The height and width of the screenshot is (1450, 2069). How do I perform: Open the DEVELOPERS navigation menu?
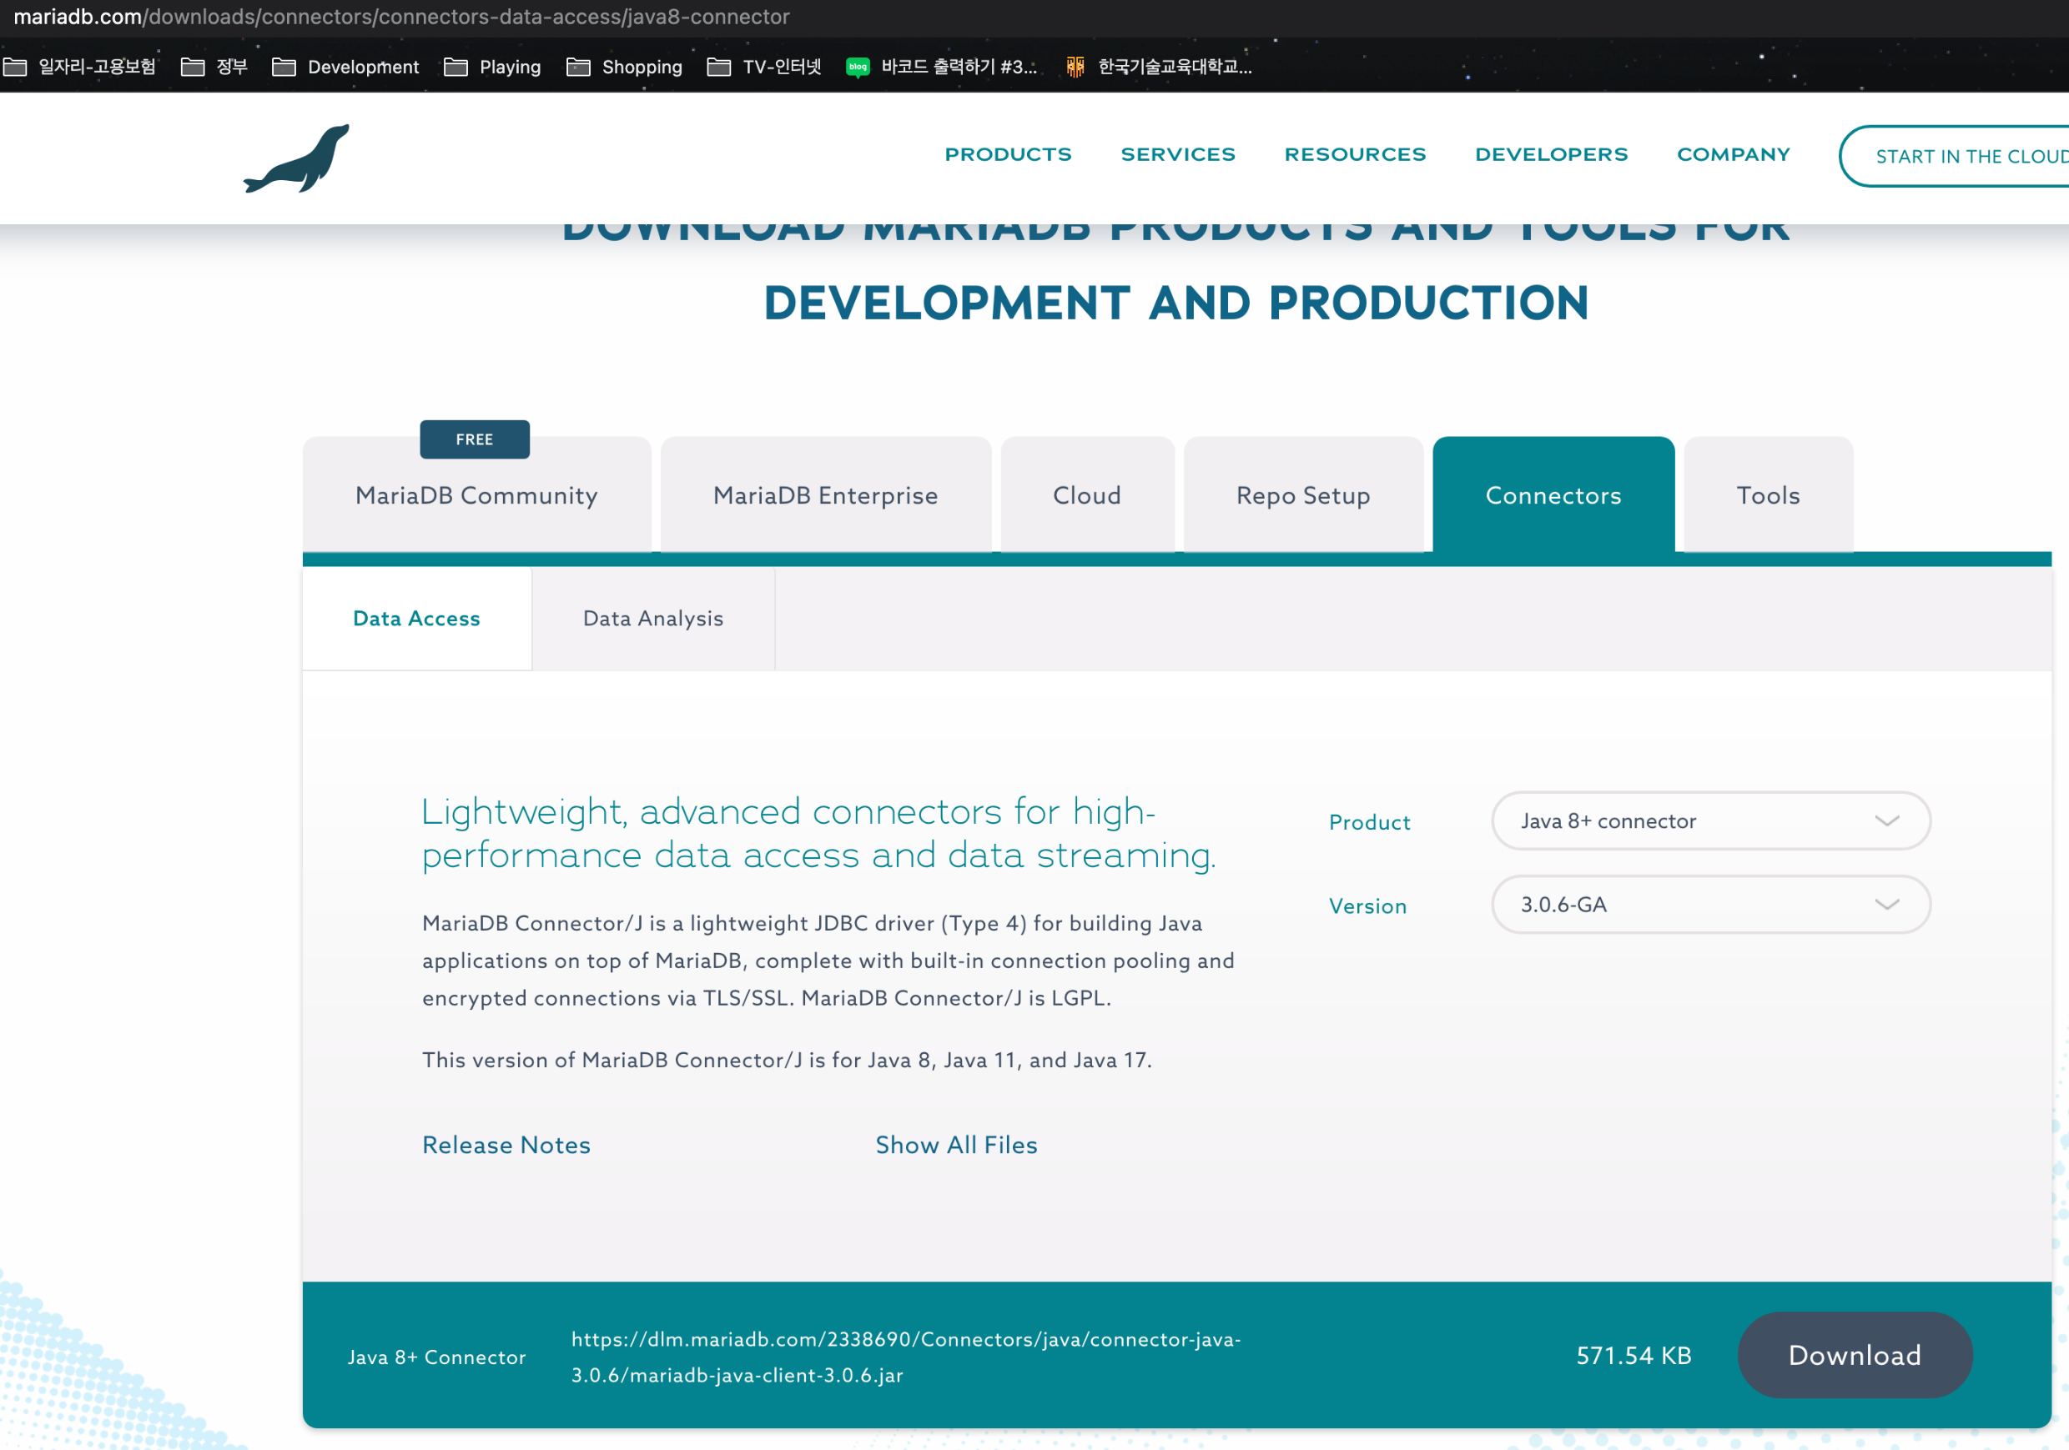1551,154
